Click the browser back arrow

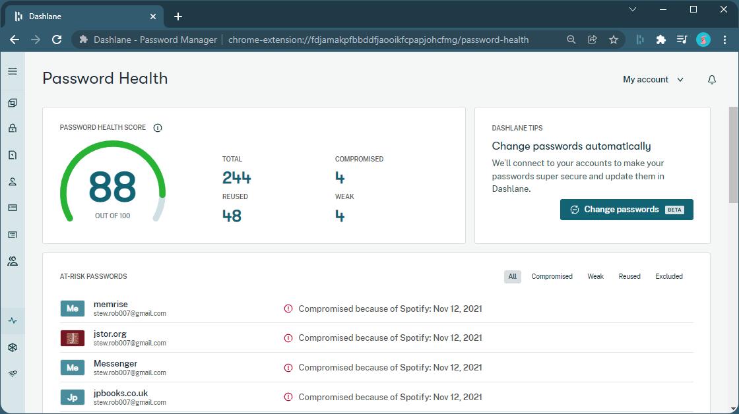tap(15, 40)
